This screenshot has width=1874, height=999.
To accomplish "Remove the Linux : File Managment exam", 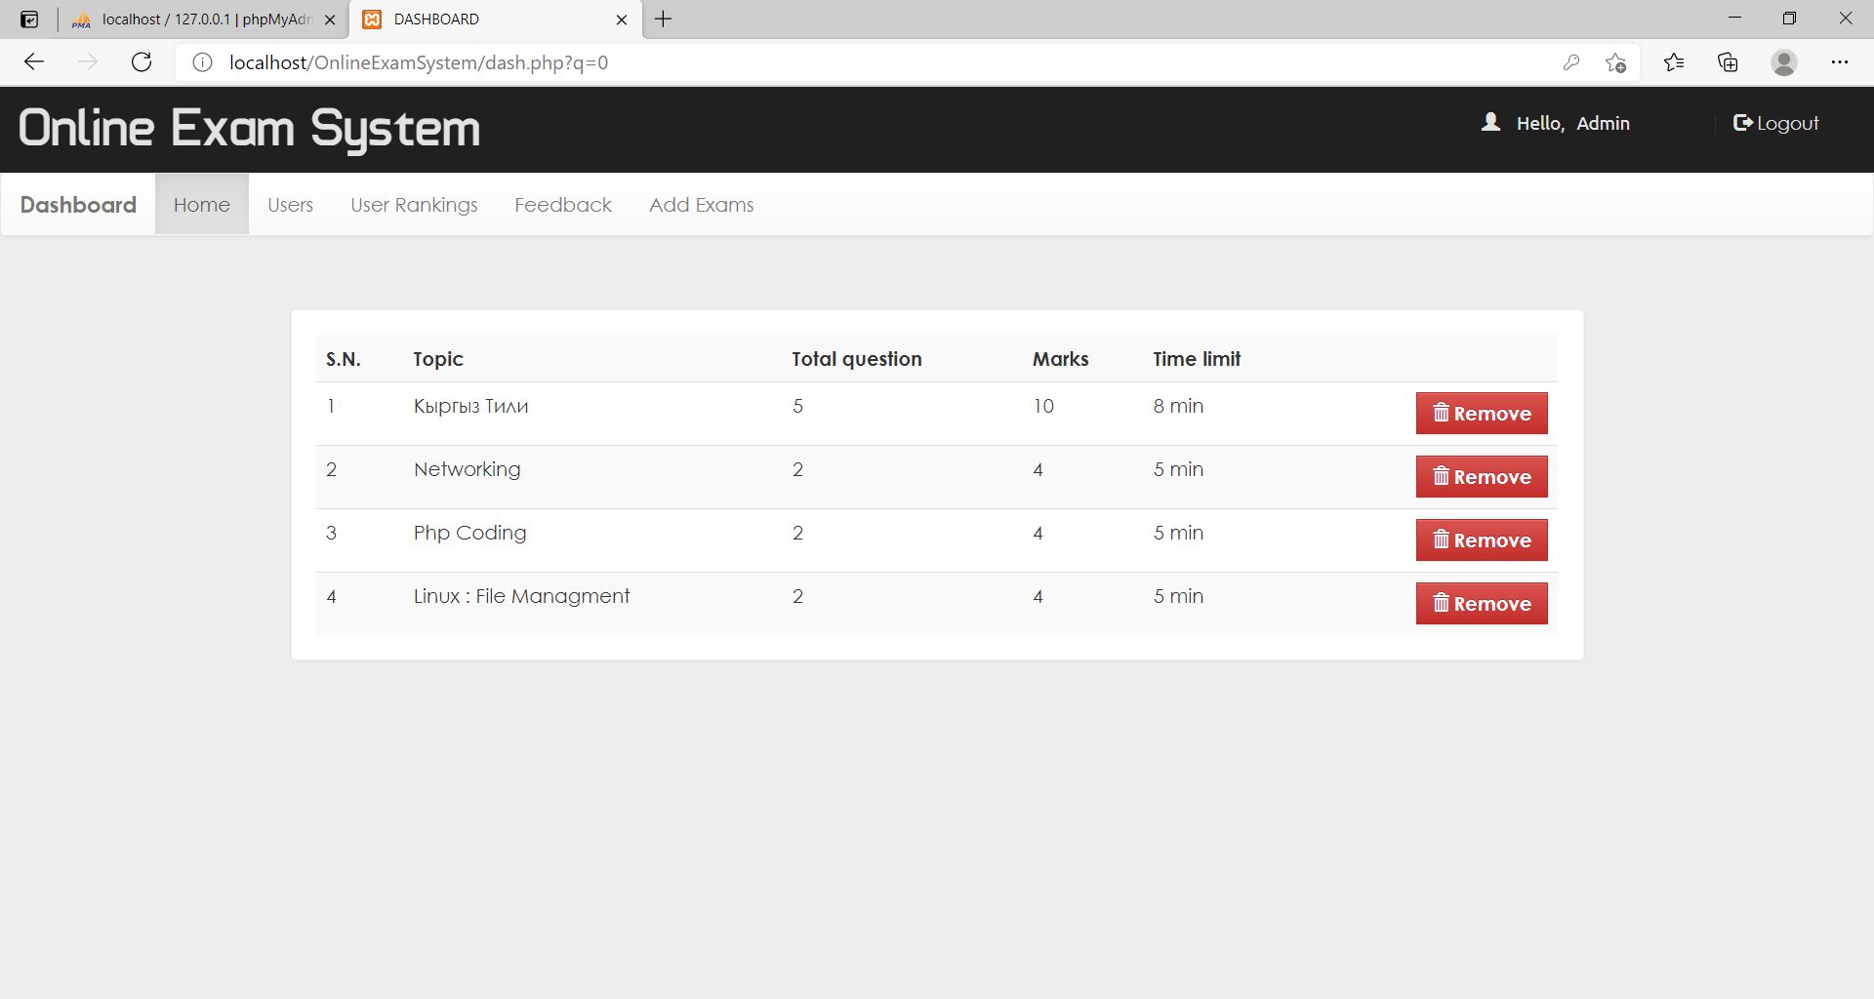I will [1482, 604].
